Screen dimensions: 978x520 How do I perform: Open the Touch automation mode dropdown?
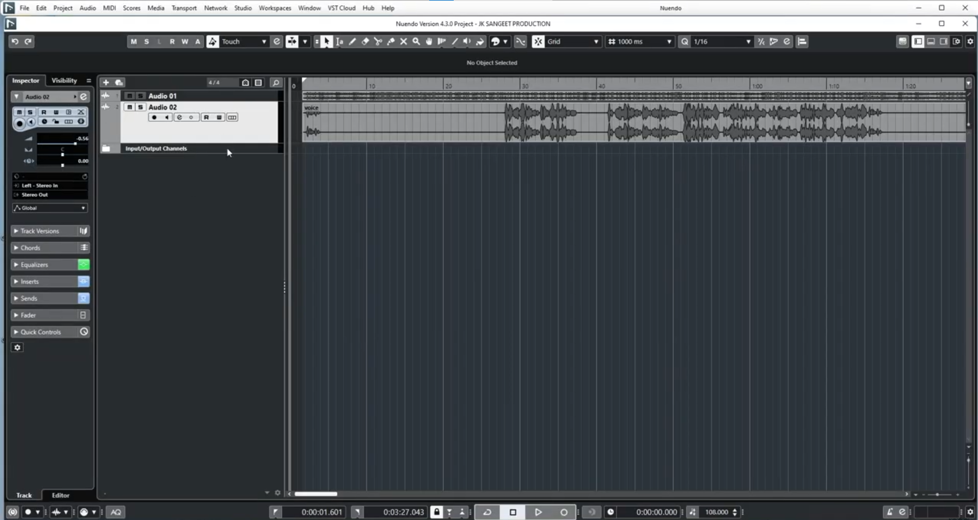244,42
